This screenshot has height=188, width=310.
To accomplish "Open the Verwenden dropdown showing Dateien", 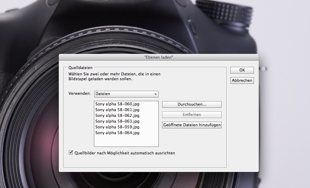I will coord(126,94).
